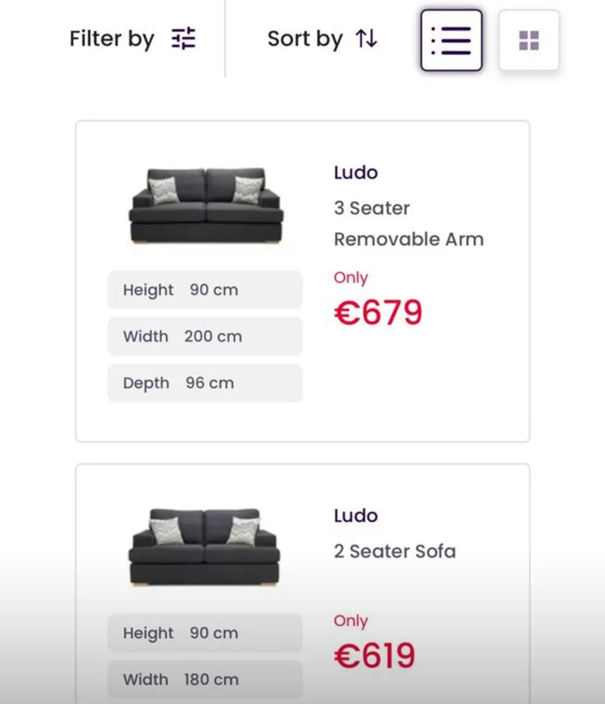This screenshot has width=605, height=704.
Task: Open the Sort by options
Action: [x=322, y=39]
